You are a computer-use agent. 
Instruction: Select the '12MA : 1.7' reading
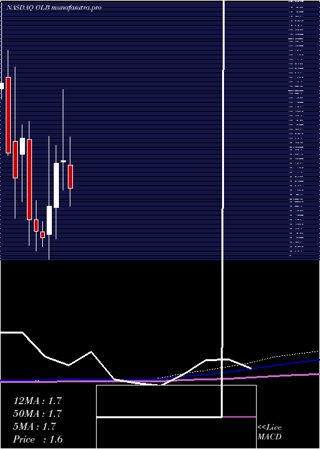pyautogui.click(x=37, y=401)
